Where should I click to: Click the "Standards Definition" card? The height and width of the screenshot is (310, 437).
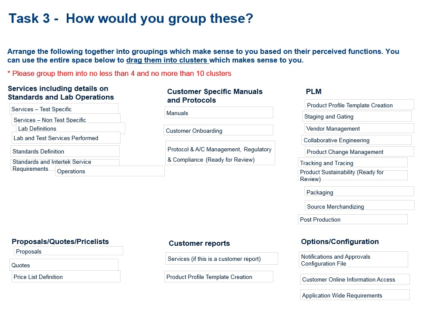65,151
